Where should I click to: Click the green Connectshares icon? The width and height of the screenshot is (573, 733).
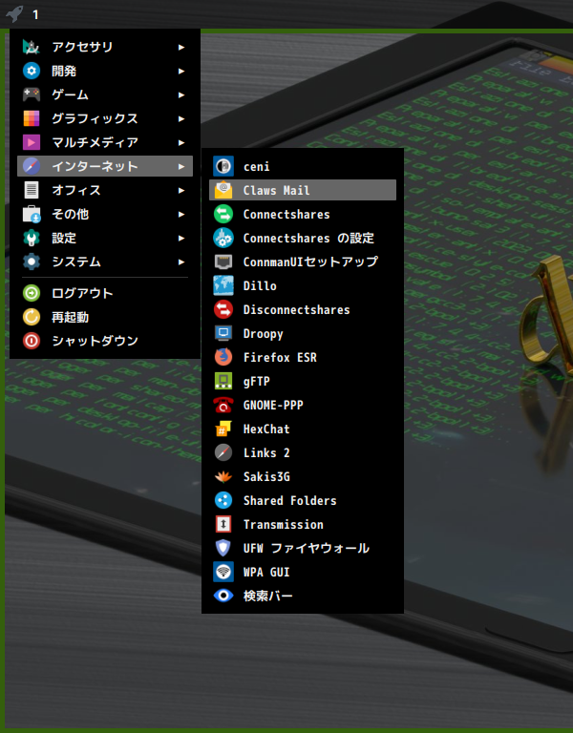(223, 214)
